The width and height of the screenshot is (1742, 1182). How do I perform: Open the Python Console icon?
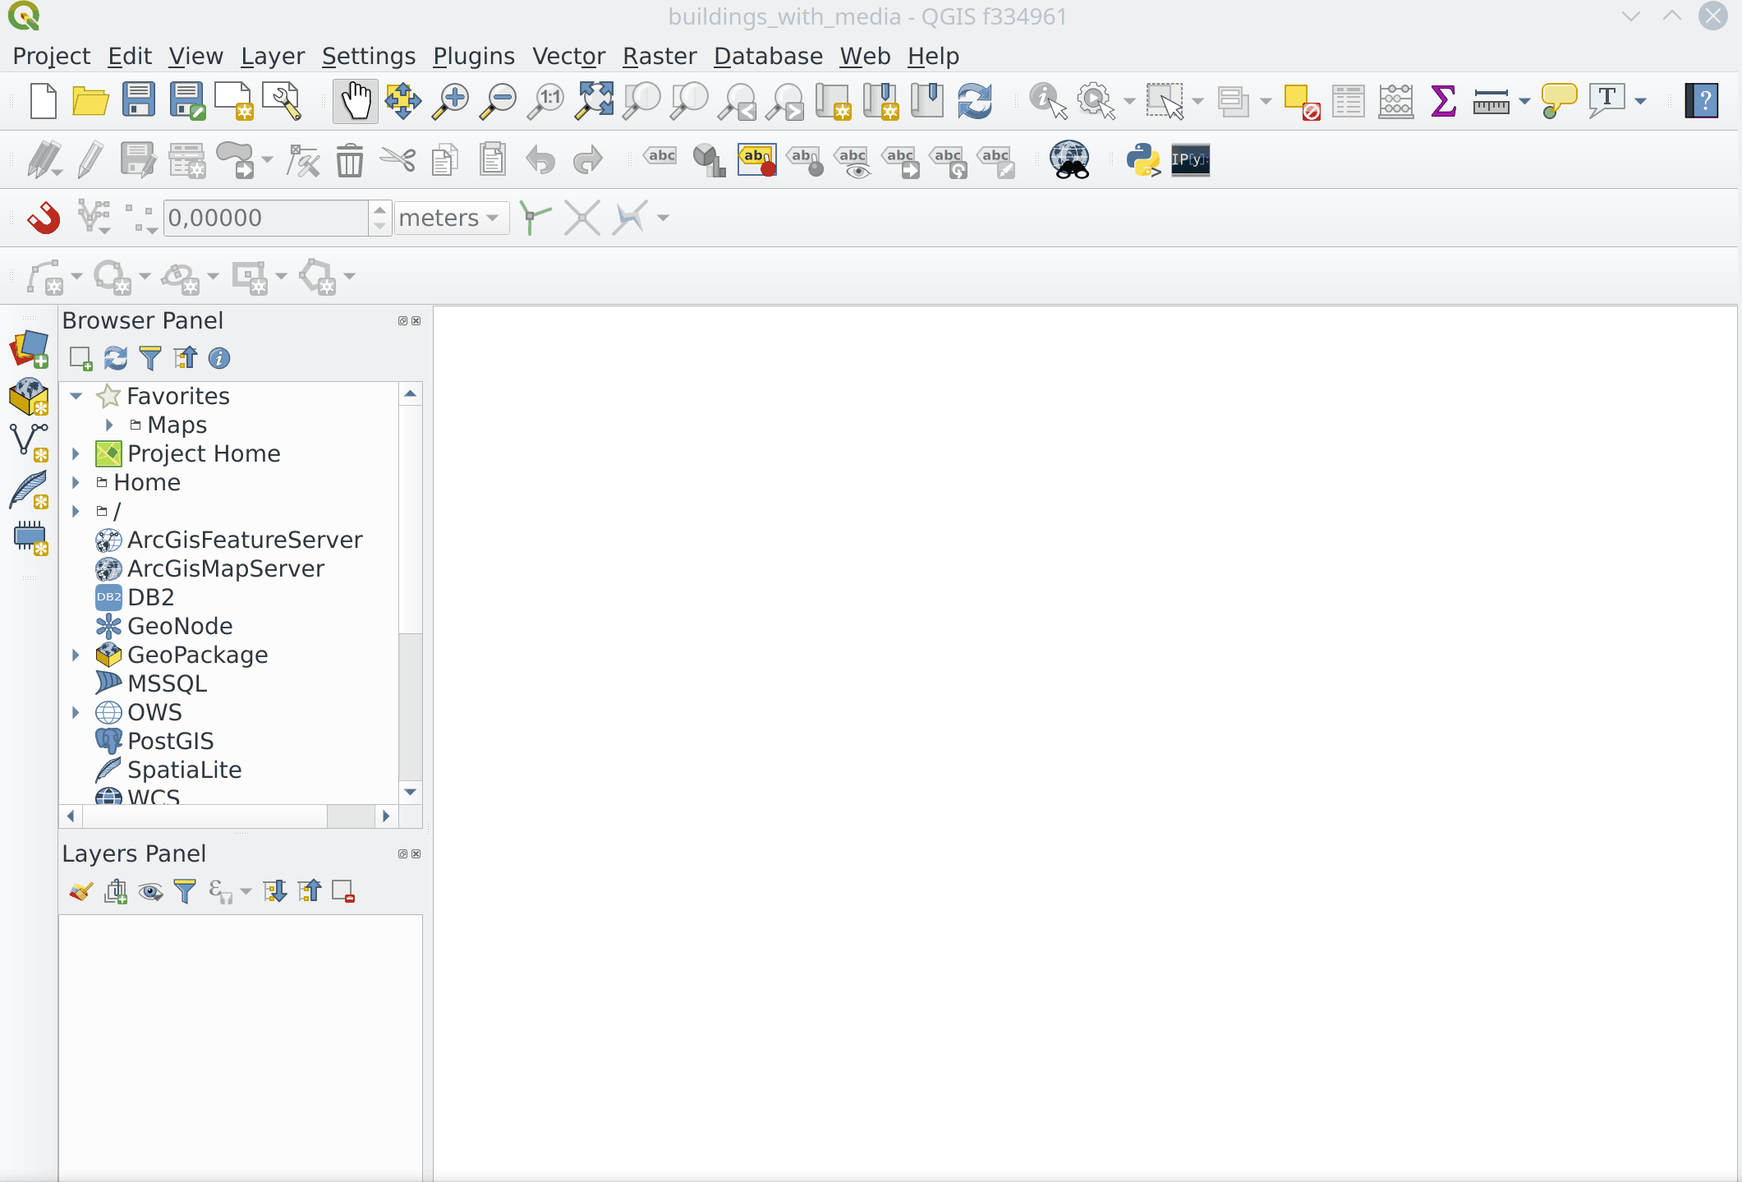(x=1142, y=159)
